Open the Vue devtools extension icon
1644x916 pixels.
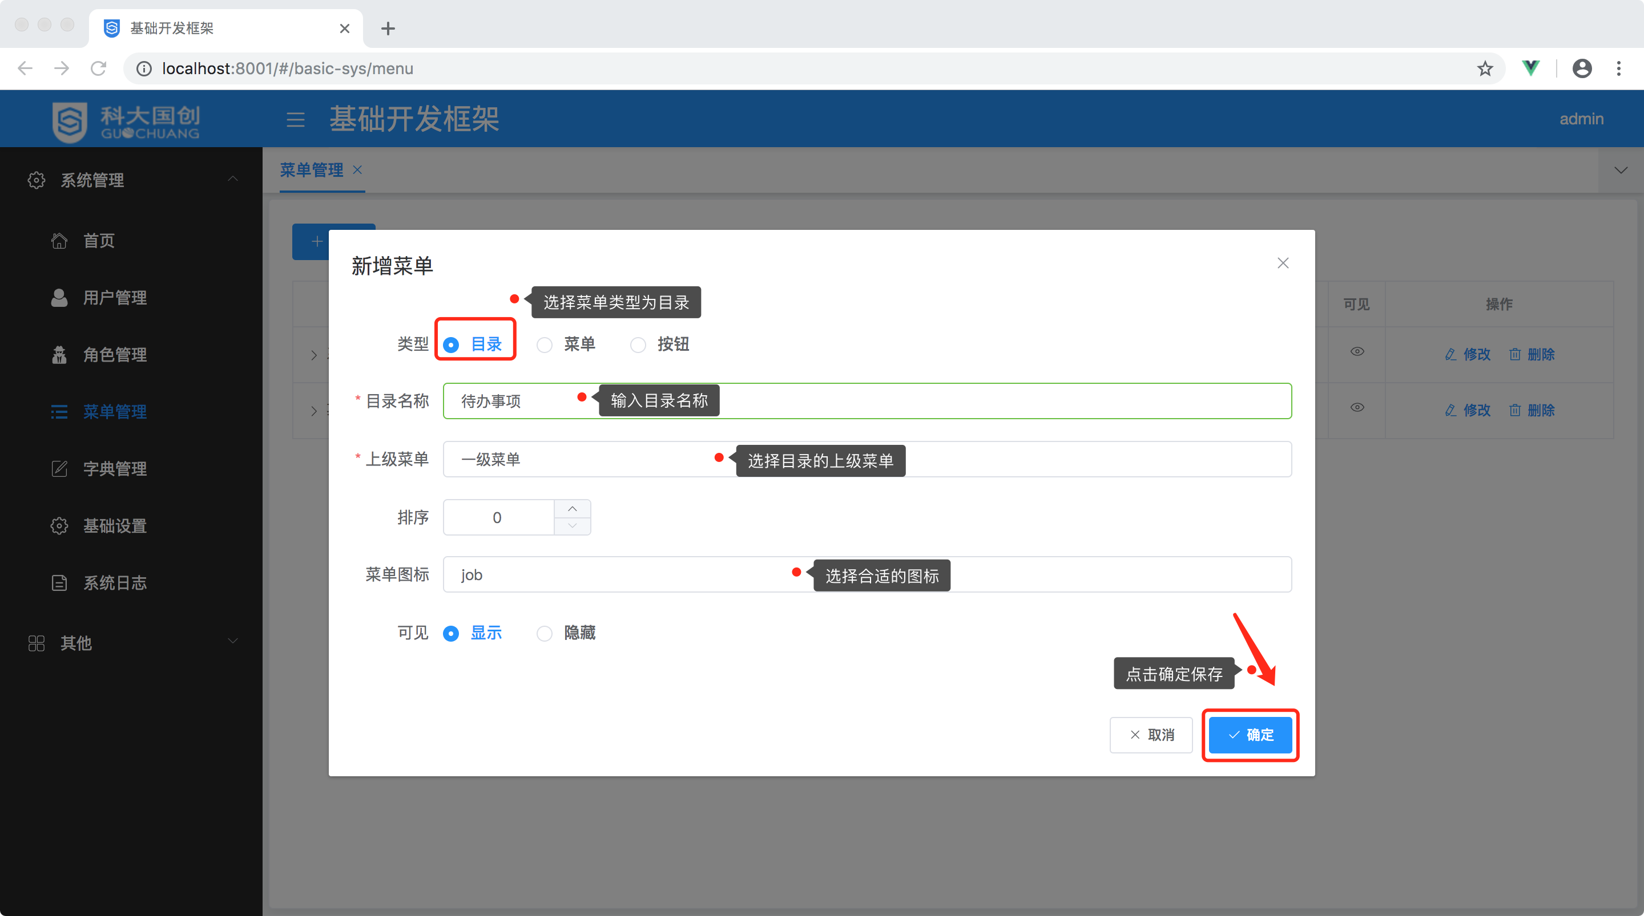click(x=1530, y=68)
